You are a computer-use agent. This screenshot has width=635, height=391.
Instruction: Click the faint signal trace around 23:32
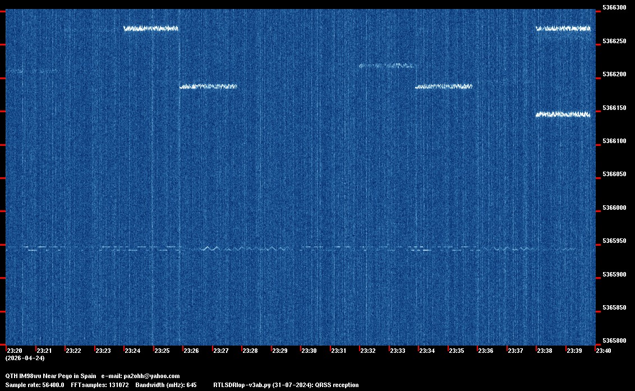[387, 66]
